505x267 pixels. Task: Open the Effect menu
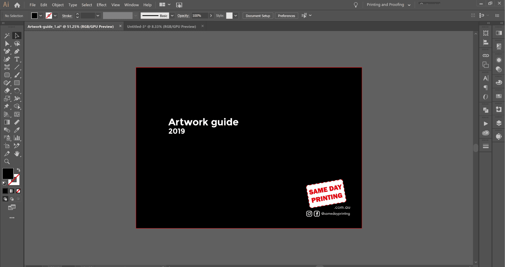point(101,5)
